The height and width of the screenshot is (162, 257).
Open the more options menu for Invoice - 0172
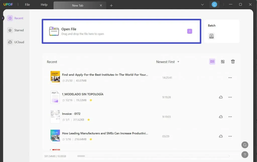point(230,117)
